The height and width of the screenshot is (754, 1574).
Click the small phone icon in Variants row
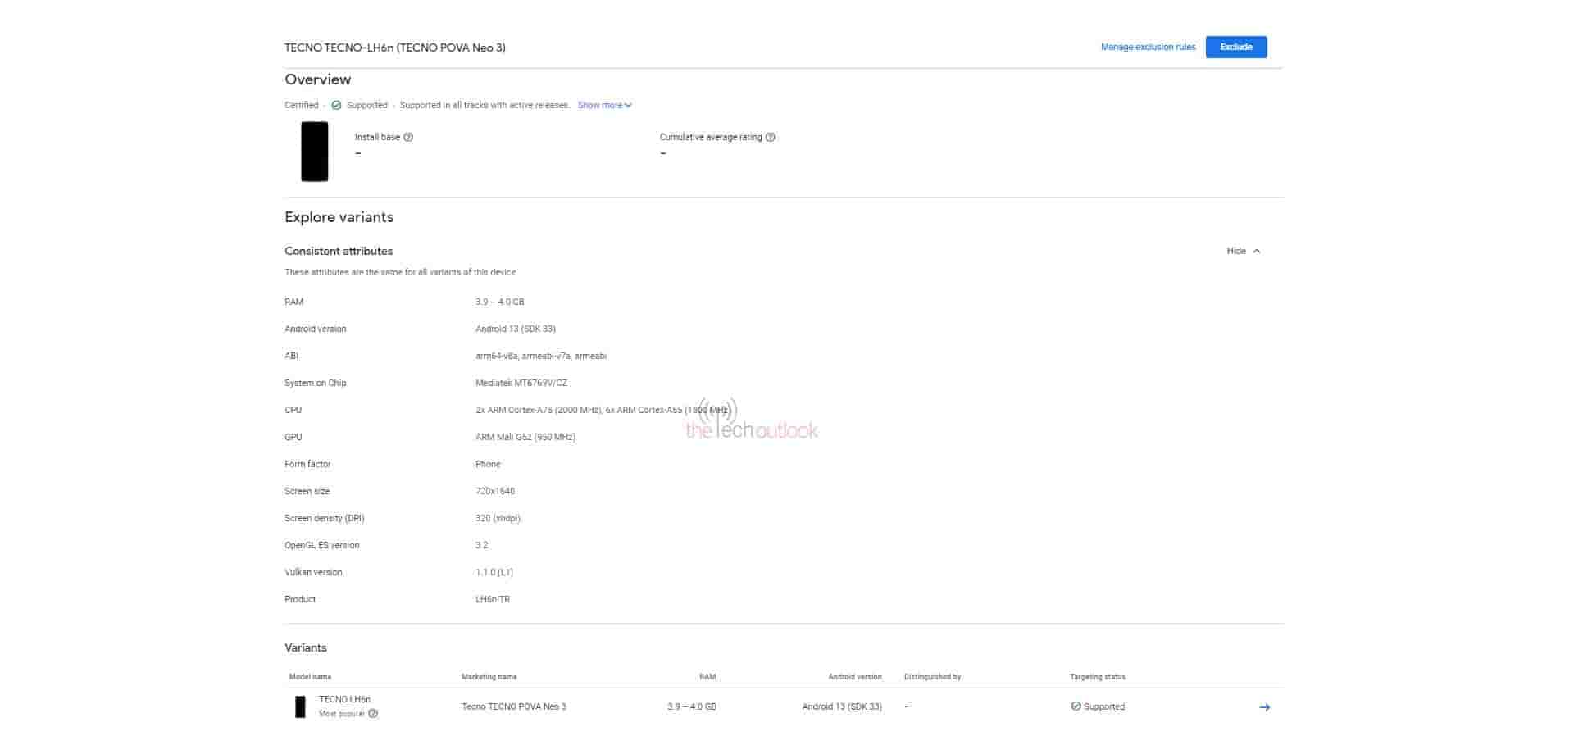tap(300, 706)
